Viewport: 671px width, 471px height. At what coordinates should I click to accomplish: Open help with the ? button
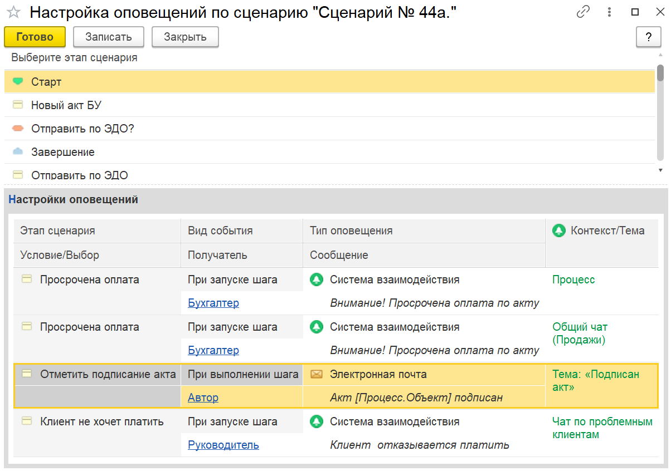[x=649, y=37]
